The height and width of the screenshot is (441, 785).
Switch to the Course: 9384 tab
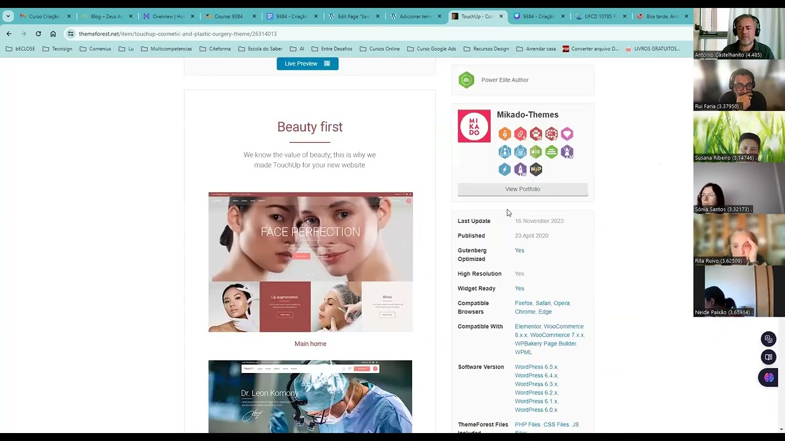click(x=229, y=17)
